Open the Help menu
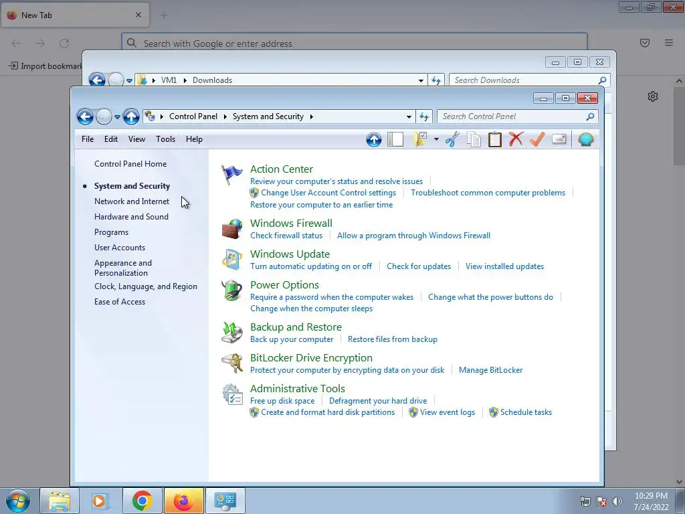The width and height of the screenshot is (685, 514). [x=194, y=139]
